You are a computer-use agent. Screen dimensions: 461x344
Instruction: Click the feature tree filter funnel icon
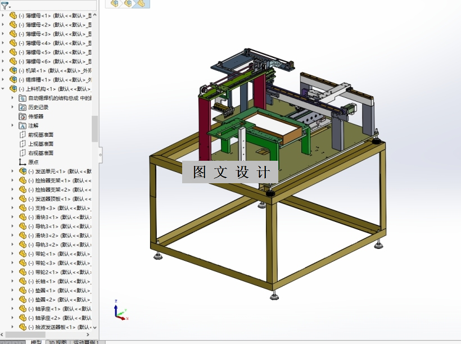(4, 5)
